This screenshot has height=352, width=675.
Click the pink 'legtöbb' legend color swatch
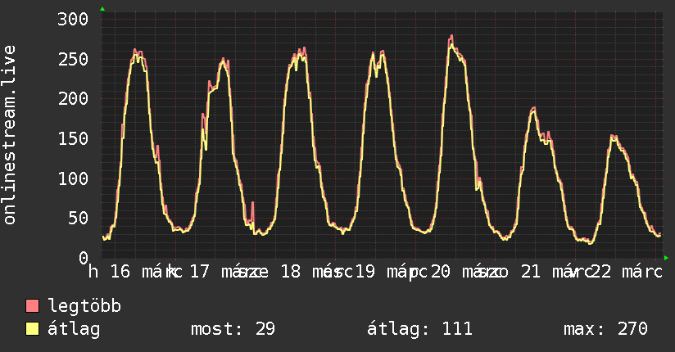point(32,305)
